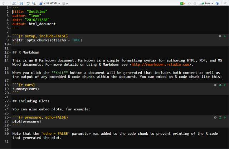The height and width of the screenshot is (149, 229).
Task: Toggle fold arrow at line 20
Action: click(10, 93)
